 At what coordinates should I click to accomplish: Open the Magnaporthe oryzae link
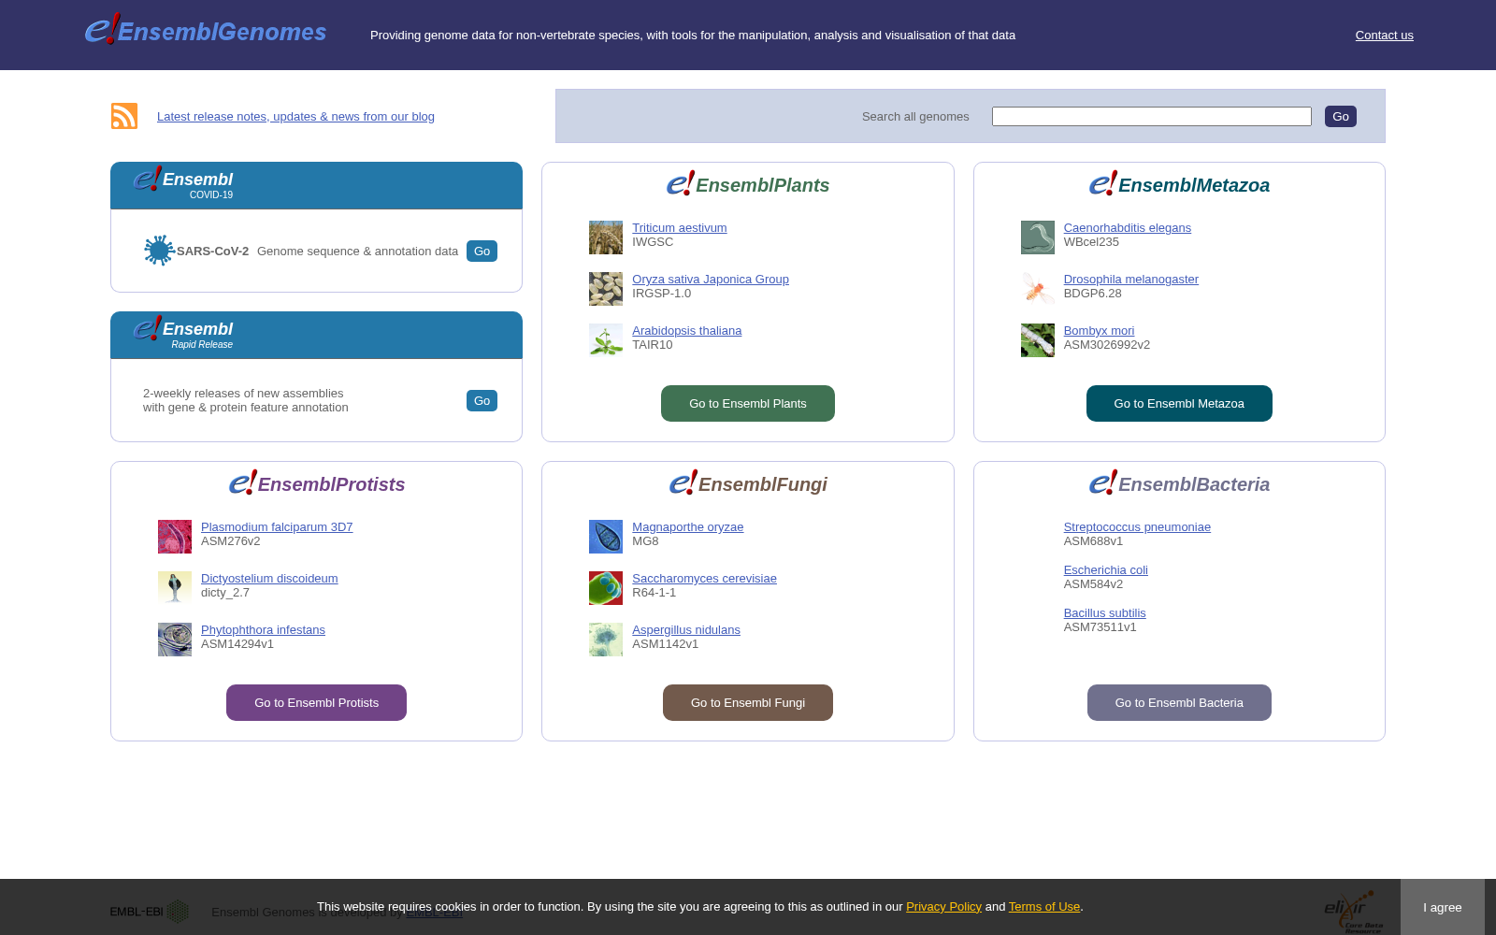[688, 526]
